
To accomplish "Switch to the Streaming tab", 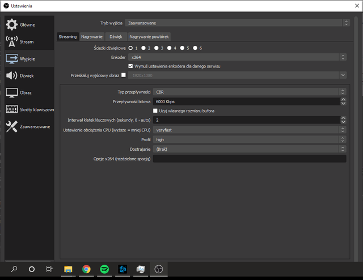I will pyautogui.click(x=67, y=37).
